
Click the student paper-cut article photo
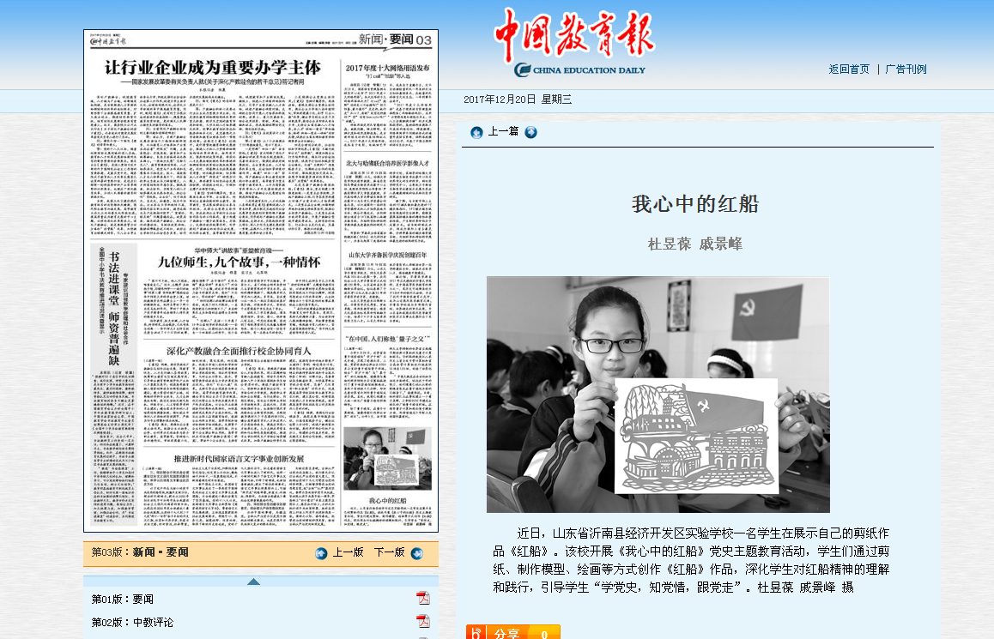[x=658, y=395]
